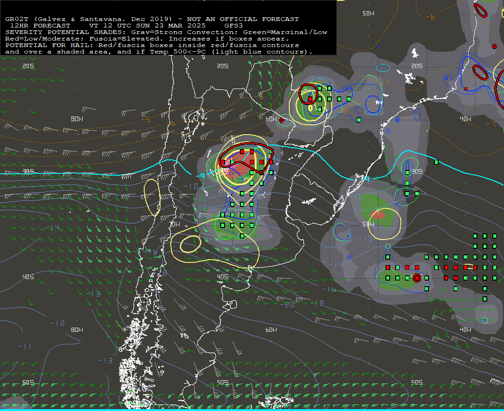
Task: Click the '12HR FORECAST' label
Action: [40, 25]
